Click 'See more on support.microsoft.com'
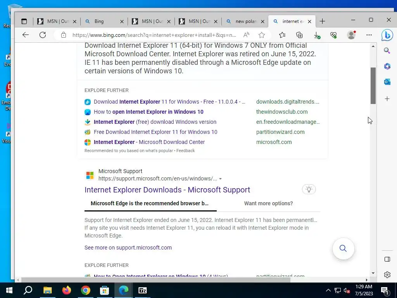Image resolution: width=397 pixels, height=298 pixels. point(128,248)
